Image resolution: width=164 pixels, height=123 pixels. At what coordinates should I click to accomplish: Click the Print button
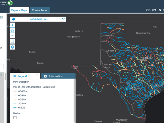pyautogui.click(x=151, y=10)
